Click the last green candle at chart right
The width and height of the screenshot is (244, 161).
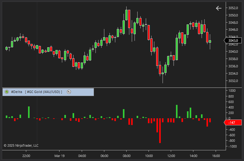click(x=210, y=41)
